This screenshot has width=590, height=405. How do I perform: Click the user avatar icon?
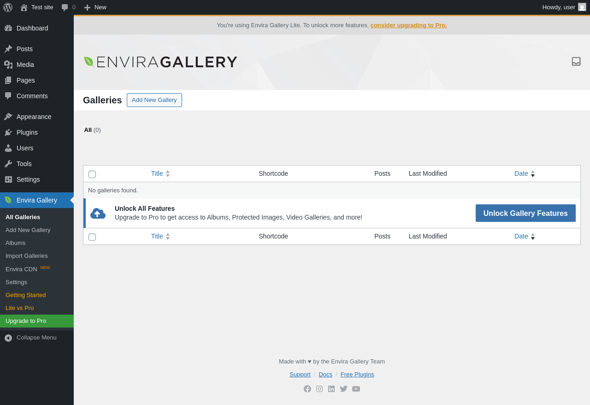[582, 7]
